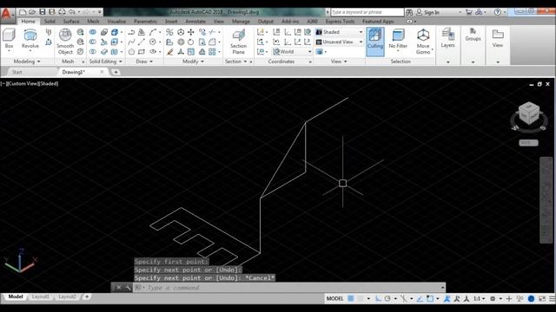Screen dimensions: 556x312
Task: Open the Annotate ribbon tab
Action: click(x=195, y=22)
